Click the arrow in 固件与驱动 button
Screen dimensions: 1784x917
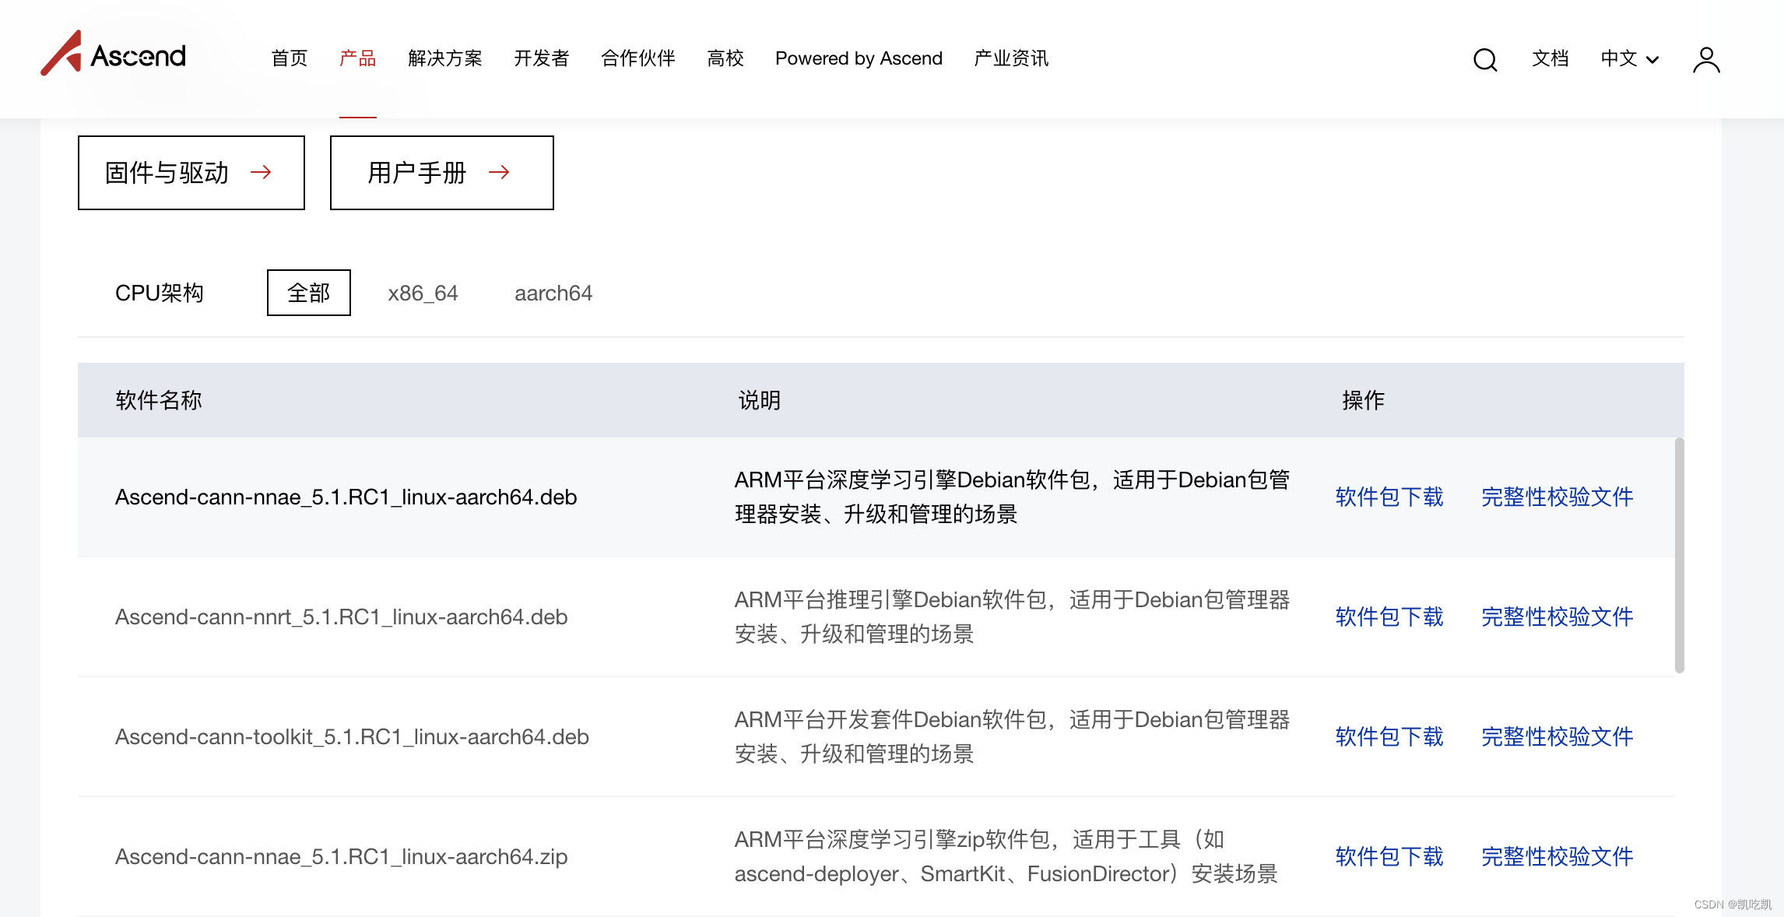262,172
